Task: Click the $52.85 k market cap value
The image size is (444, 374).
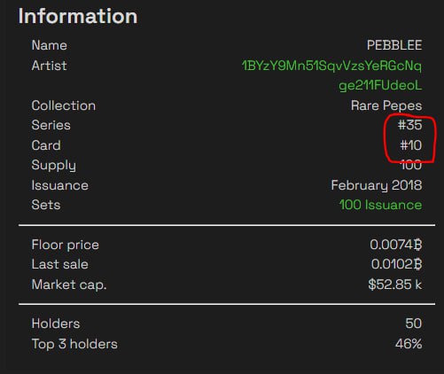Action: 395,284
